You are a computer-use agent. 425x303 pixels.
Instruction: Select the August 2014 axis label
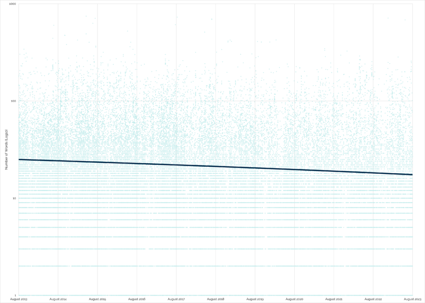pos(58,298)
